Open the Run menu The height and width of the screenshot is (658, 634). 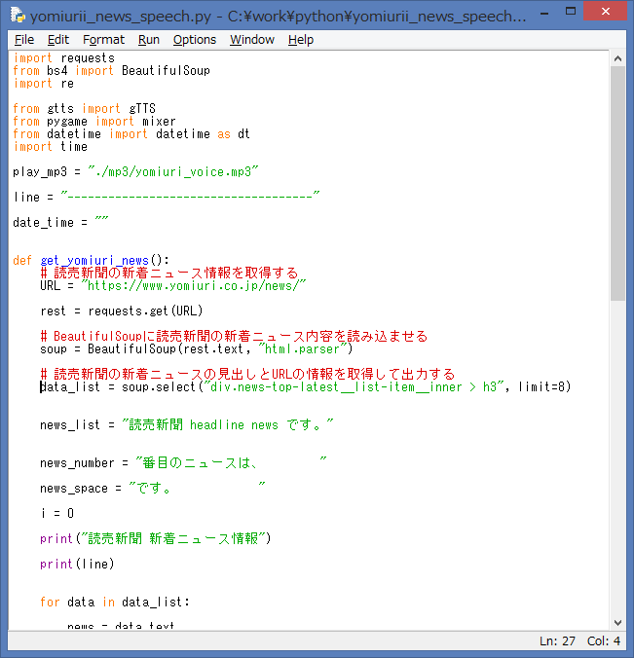click(149, 40)
